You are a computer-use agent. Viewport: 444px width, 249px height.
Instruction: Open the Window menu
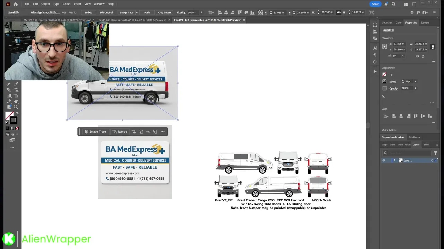click(99, 4)
